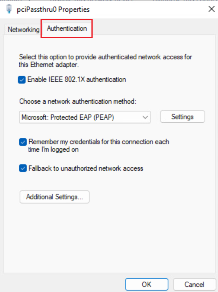Click the Additional Settings button
This screenshot has height=292, width=218.
tap(54, 197)
